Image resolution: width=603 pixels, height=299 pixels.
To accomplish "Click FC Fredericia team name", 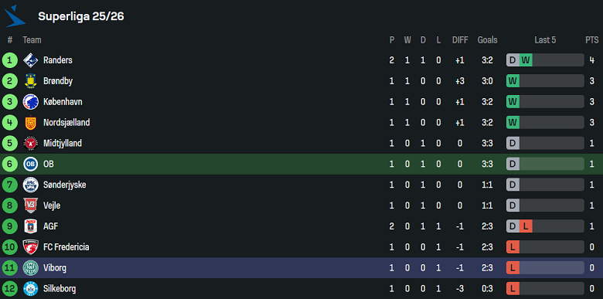I will [x=66, y=247].
